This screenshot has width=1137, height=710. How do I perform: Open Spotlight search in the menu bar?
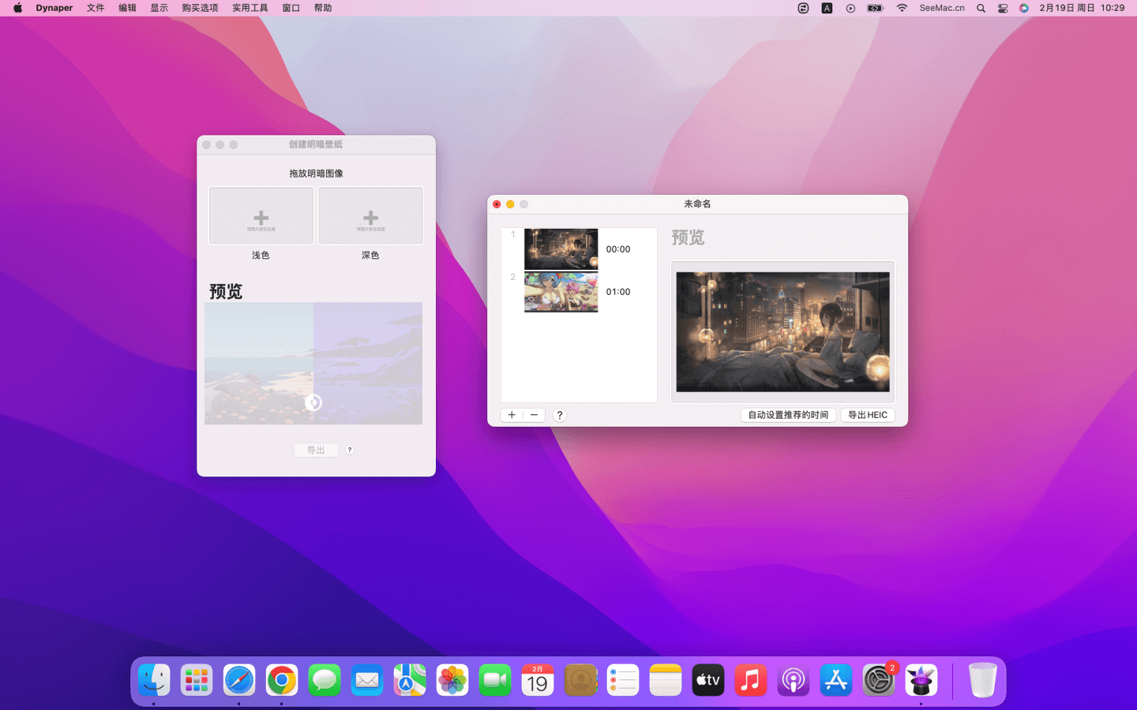click(981, 8)
